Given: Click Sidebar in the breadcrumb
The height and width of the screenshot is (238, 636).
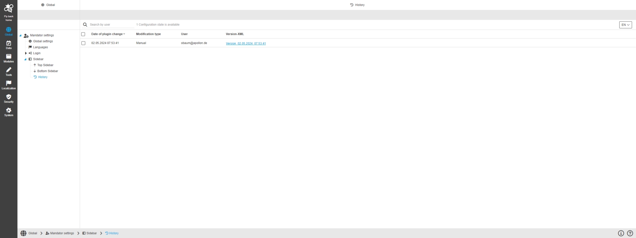Looking at the screenshot, I should (x=91, y=233).
